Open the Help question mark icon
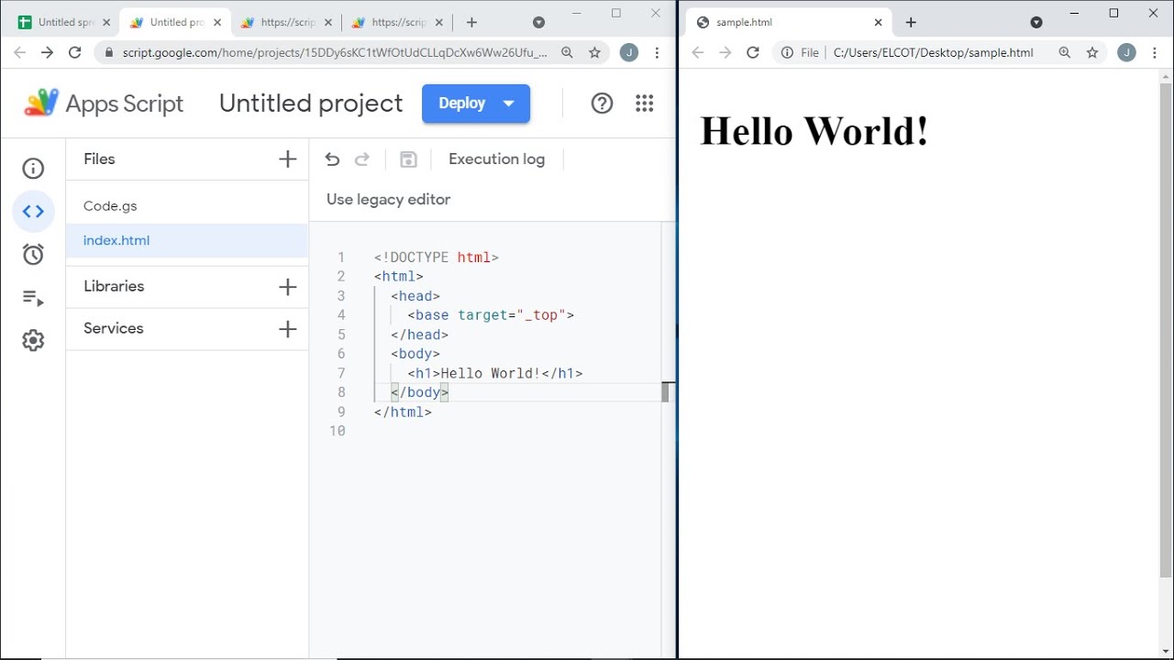This screenshot has width=1174, height=660. (x=602, y=104)
